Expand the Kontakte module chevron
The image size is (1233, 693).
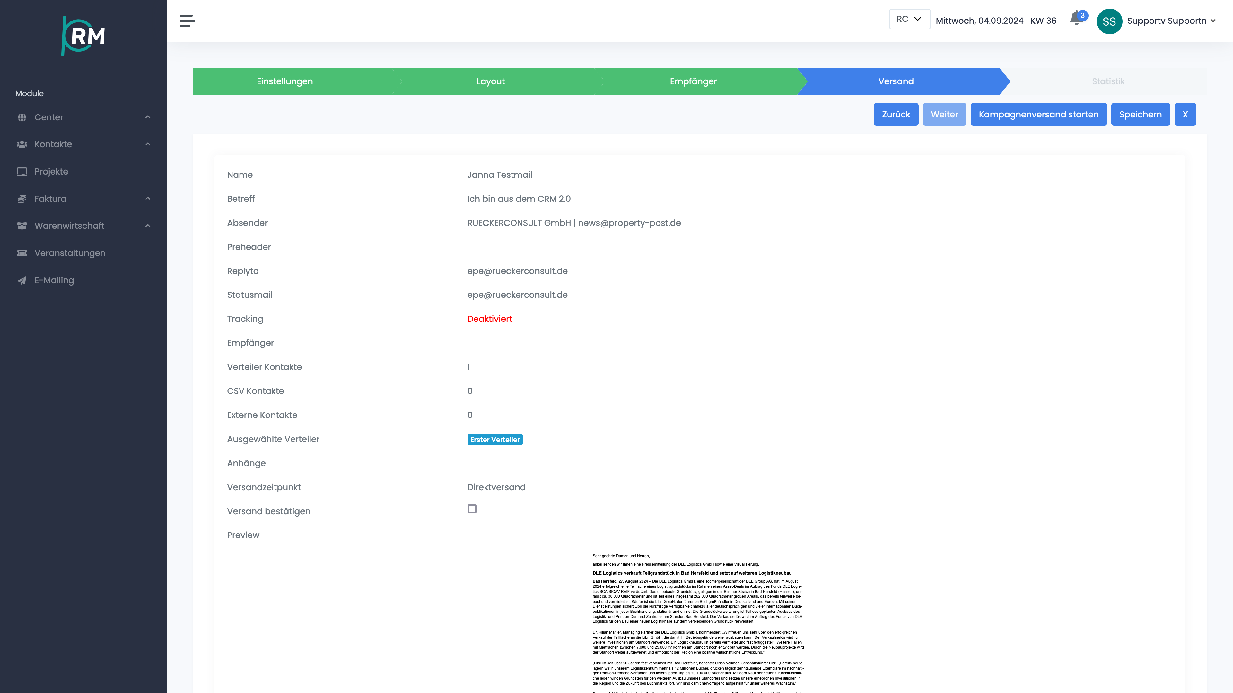click(148, 144)
